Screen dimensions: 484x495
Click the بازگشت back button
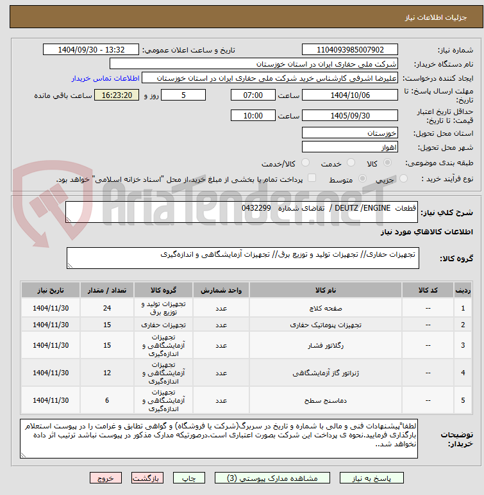point(147,478)
